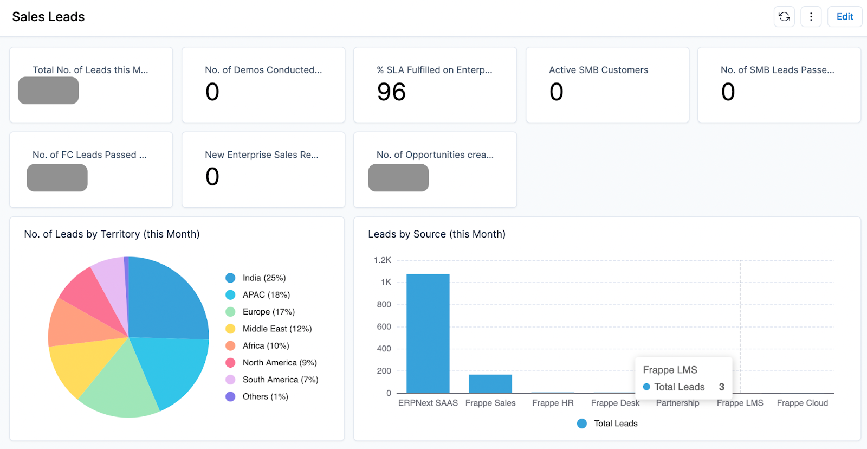The image size is (867, 449).
Task: Click South America legend item
Action: pos(280,380)
